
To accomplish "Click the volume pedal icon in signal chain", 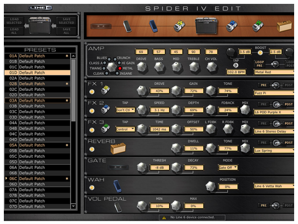I will 127,26.
